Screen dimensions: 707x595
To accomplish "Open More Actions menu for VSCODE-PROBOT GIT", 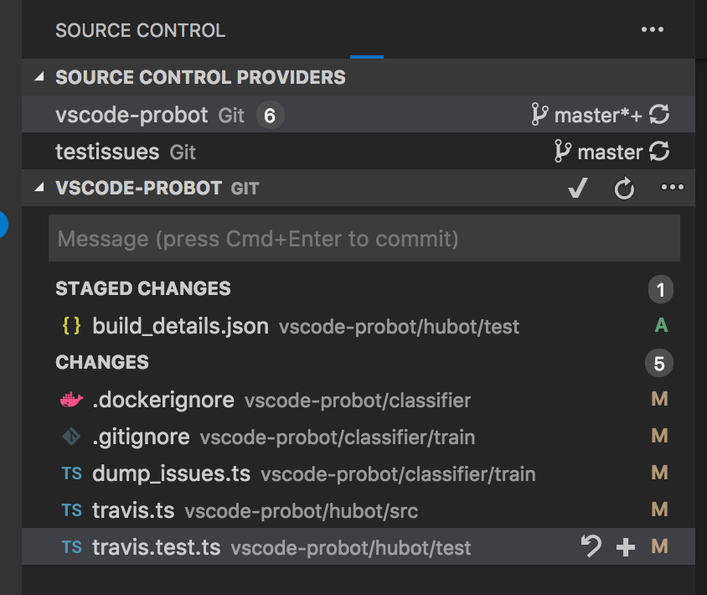I will pyautogui.click(x=672, y=188).
